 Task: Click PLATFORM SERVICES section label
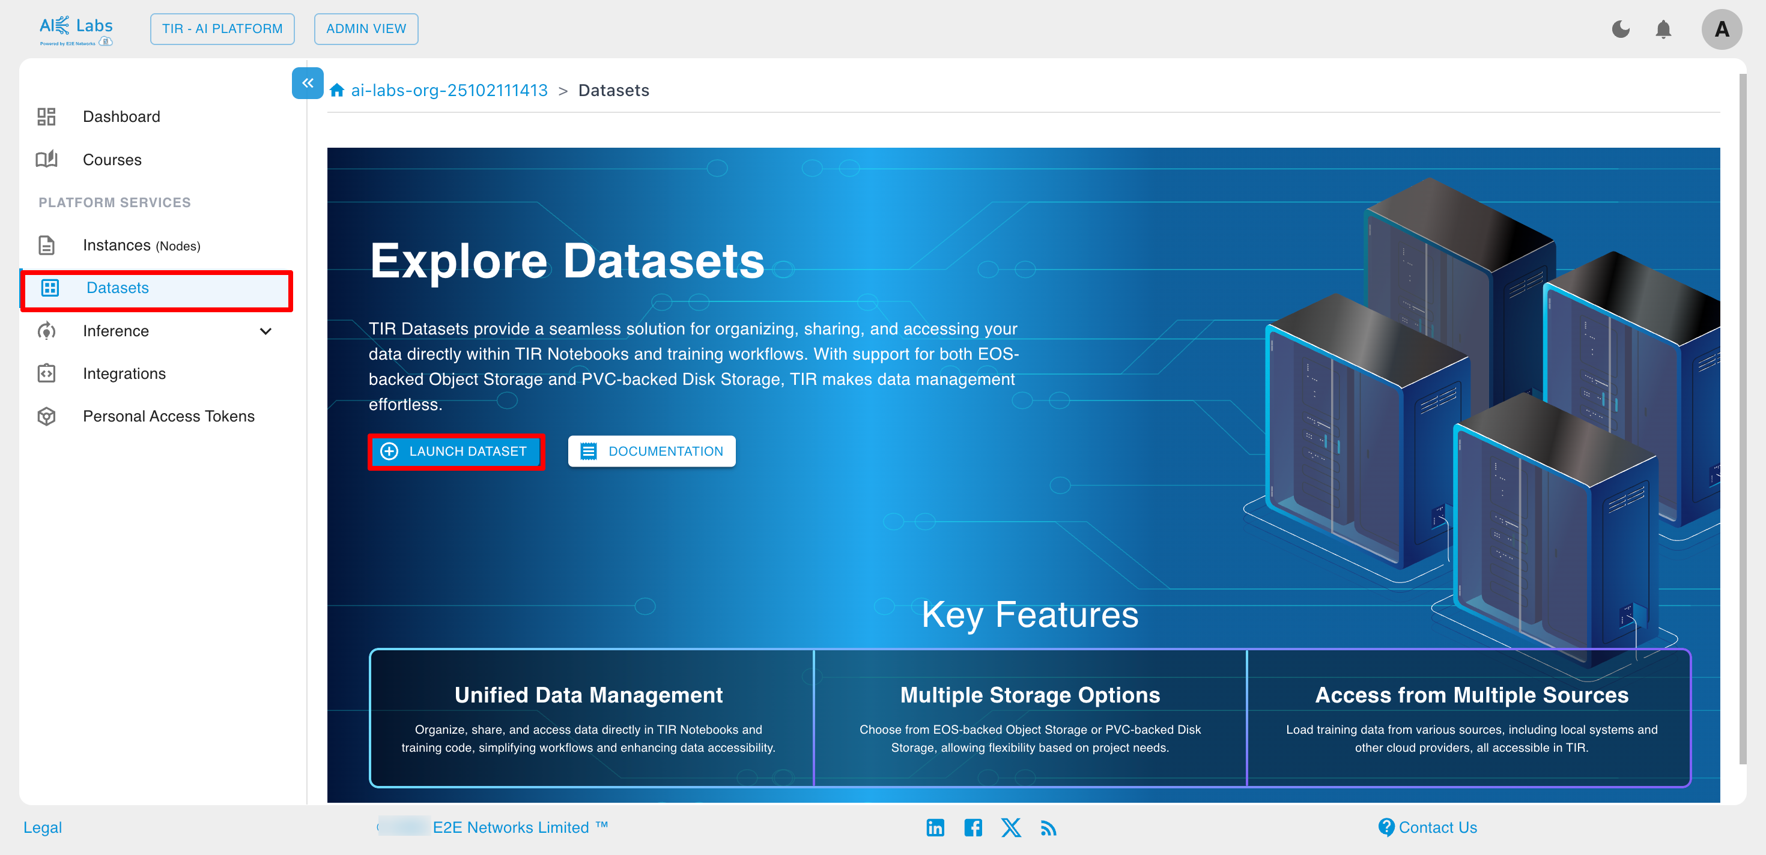[x=115, y=203]
